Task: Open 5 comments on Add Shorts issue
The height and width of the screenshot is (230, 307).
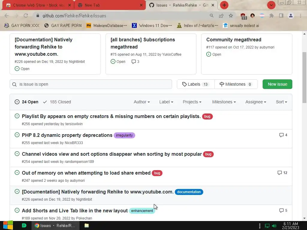Action: [283, 211]
